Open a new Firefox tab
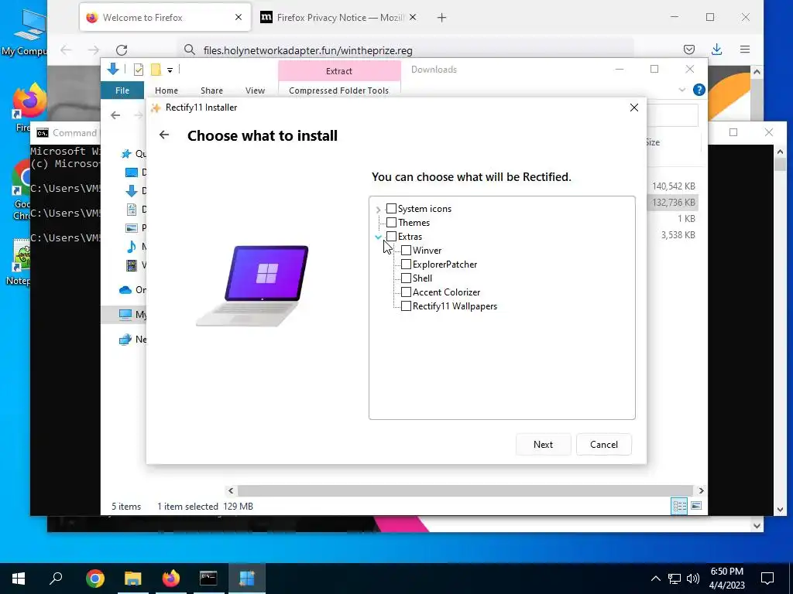The height and width of the screenshot is (594, 793). (441, 18)
